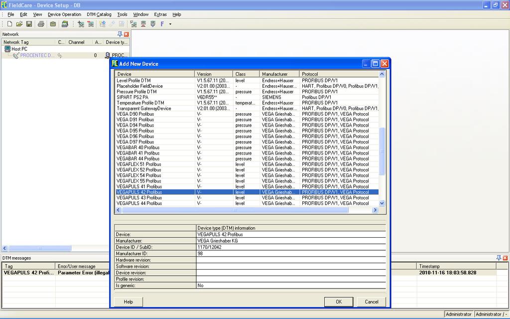The width and height of the screenshot is (510, 319).
Task: Select VEGAPULS 41 Profibus in list
Action: tap(247, 186)
